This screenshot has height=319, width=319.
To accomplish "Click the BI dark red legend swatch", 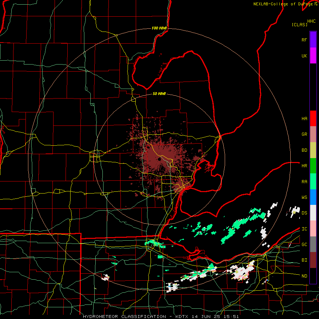I will [313, 260].
